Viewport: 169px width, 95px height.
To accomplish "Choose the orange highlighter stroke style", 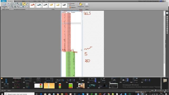I will tap(52, 5).
